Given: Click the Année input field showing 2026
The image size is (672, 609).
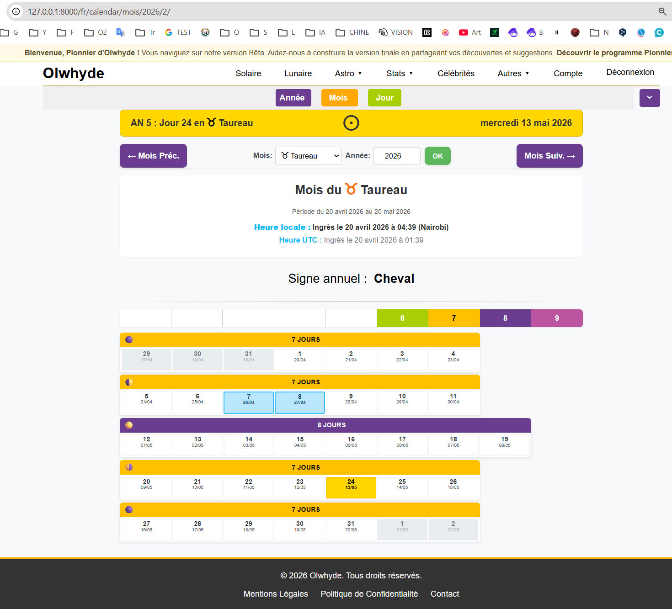Looking at the screenshot, I should point(397,156).
